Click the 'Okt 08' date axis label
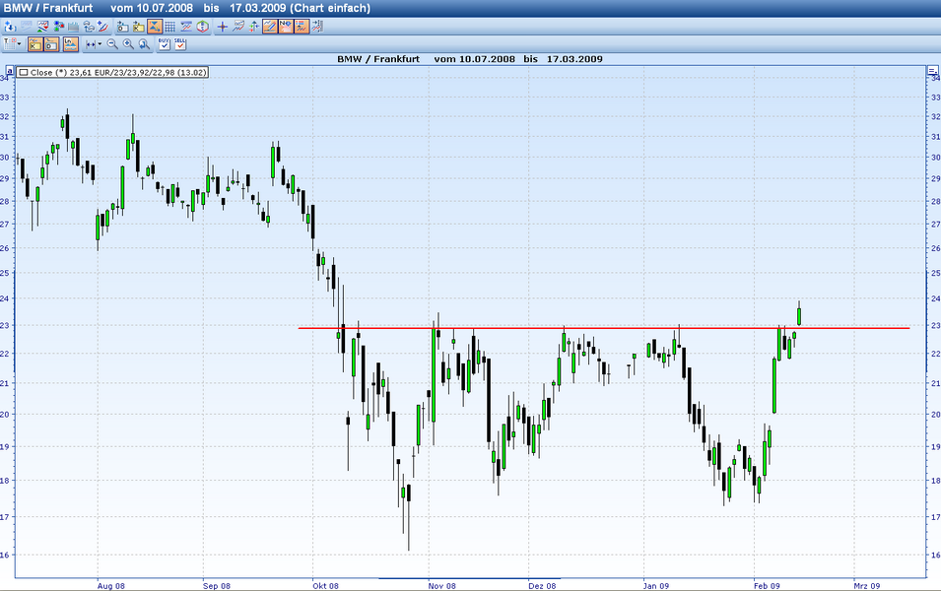This screenshot has height=591, width=941. tap(325, 586)
